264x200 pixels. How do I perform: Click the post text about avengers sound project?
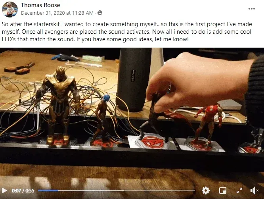pyautogui.click(x=127, y=32)
